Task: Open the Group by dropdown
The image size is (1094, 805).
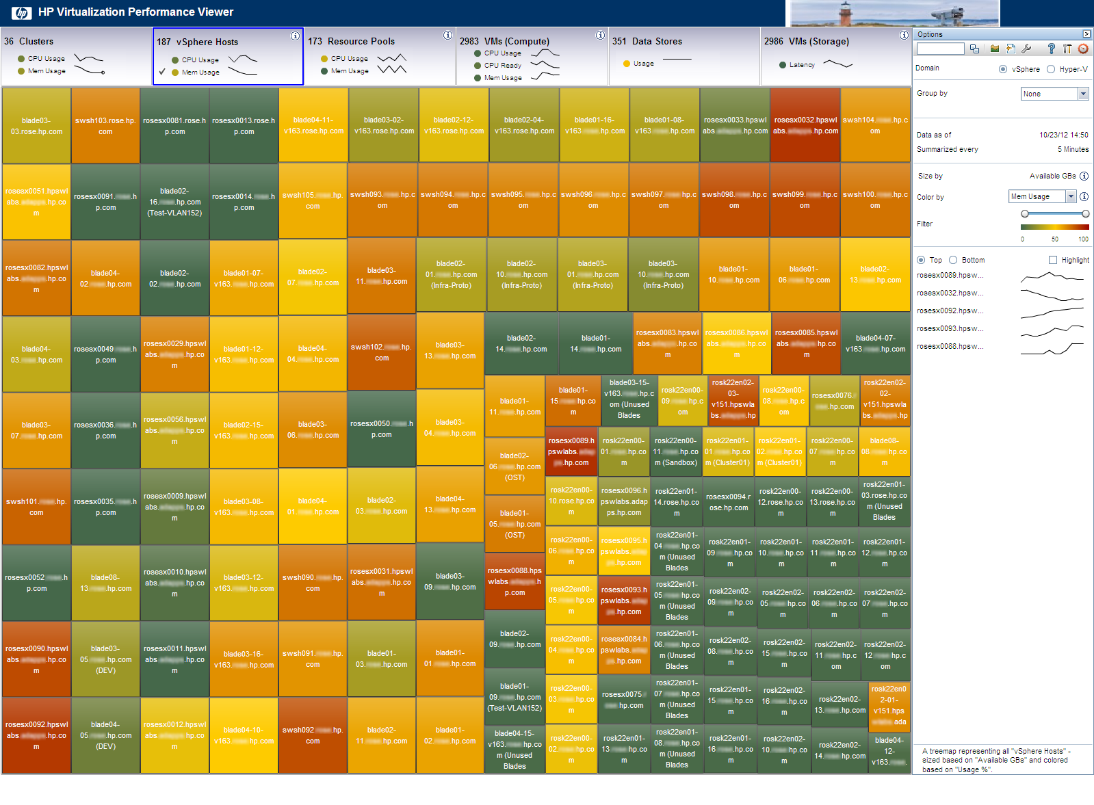Action: (1054, 94)
